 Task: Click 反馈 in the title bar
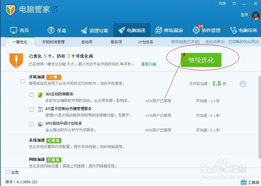(222, 3)
